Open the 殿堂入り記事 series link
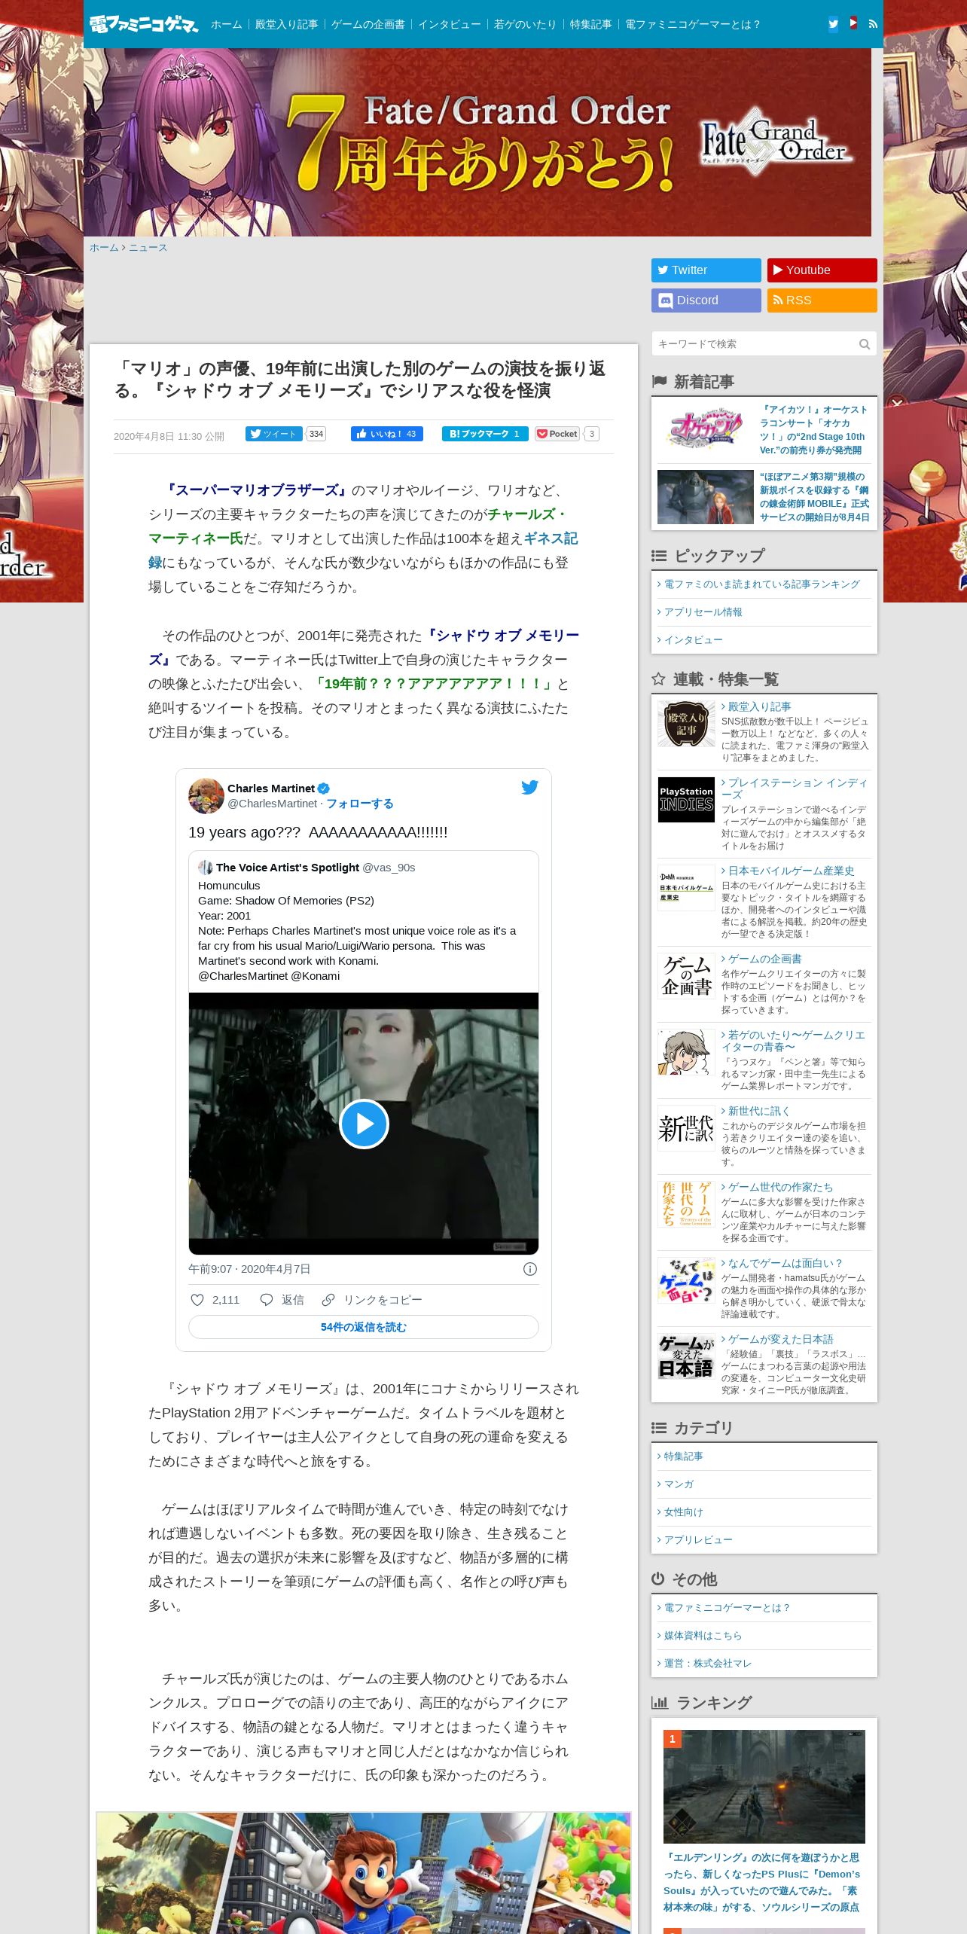The image size is (967, 1934). [759, 706]
